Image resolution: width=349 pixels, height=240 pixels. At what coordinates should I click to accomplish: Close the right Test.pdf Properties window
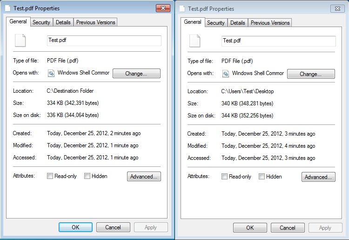coord(338,9)
